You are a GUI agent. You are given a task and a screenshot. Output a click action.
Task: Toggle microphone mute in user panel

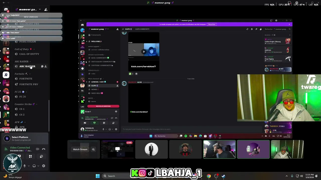[x=25, y=166]
